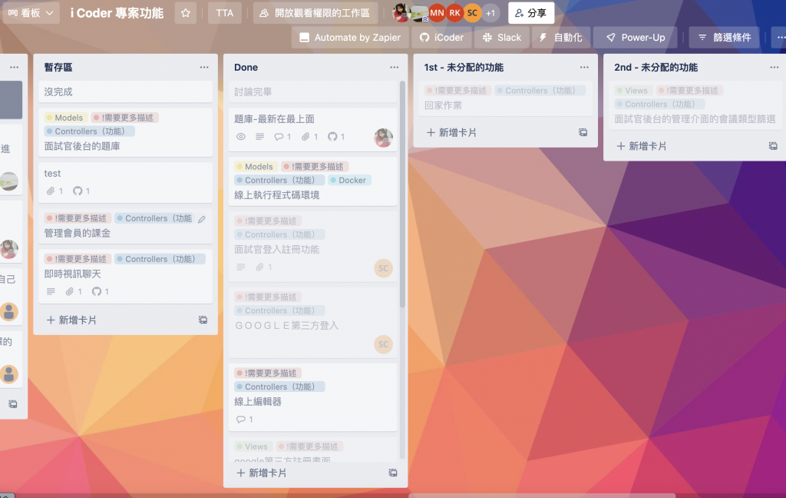
Task: Click the Docker label on 線上執行程式碼環境 card
Action: [349, 181]
